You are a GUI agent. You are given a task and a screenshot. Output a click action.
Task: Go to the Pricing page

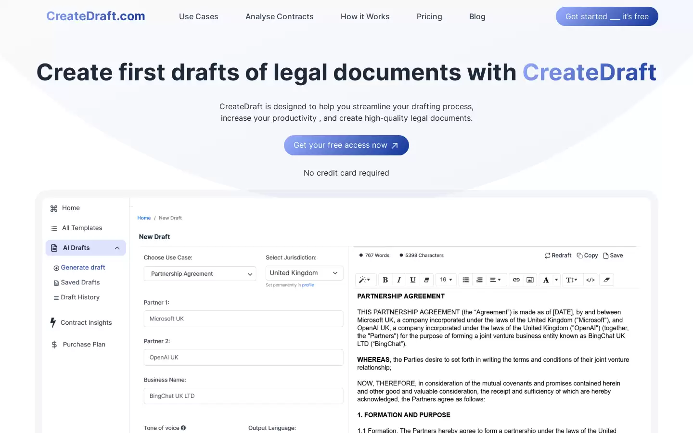tap(429, 16)
